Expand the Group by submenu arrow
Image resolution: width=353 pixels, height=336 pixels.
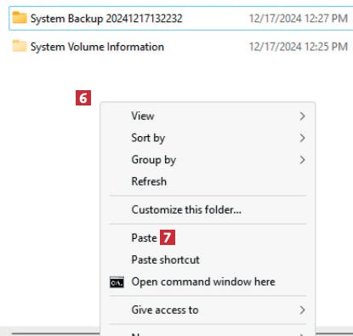(x=302, y=160)
